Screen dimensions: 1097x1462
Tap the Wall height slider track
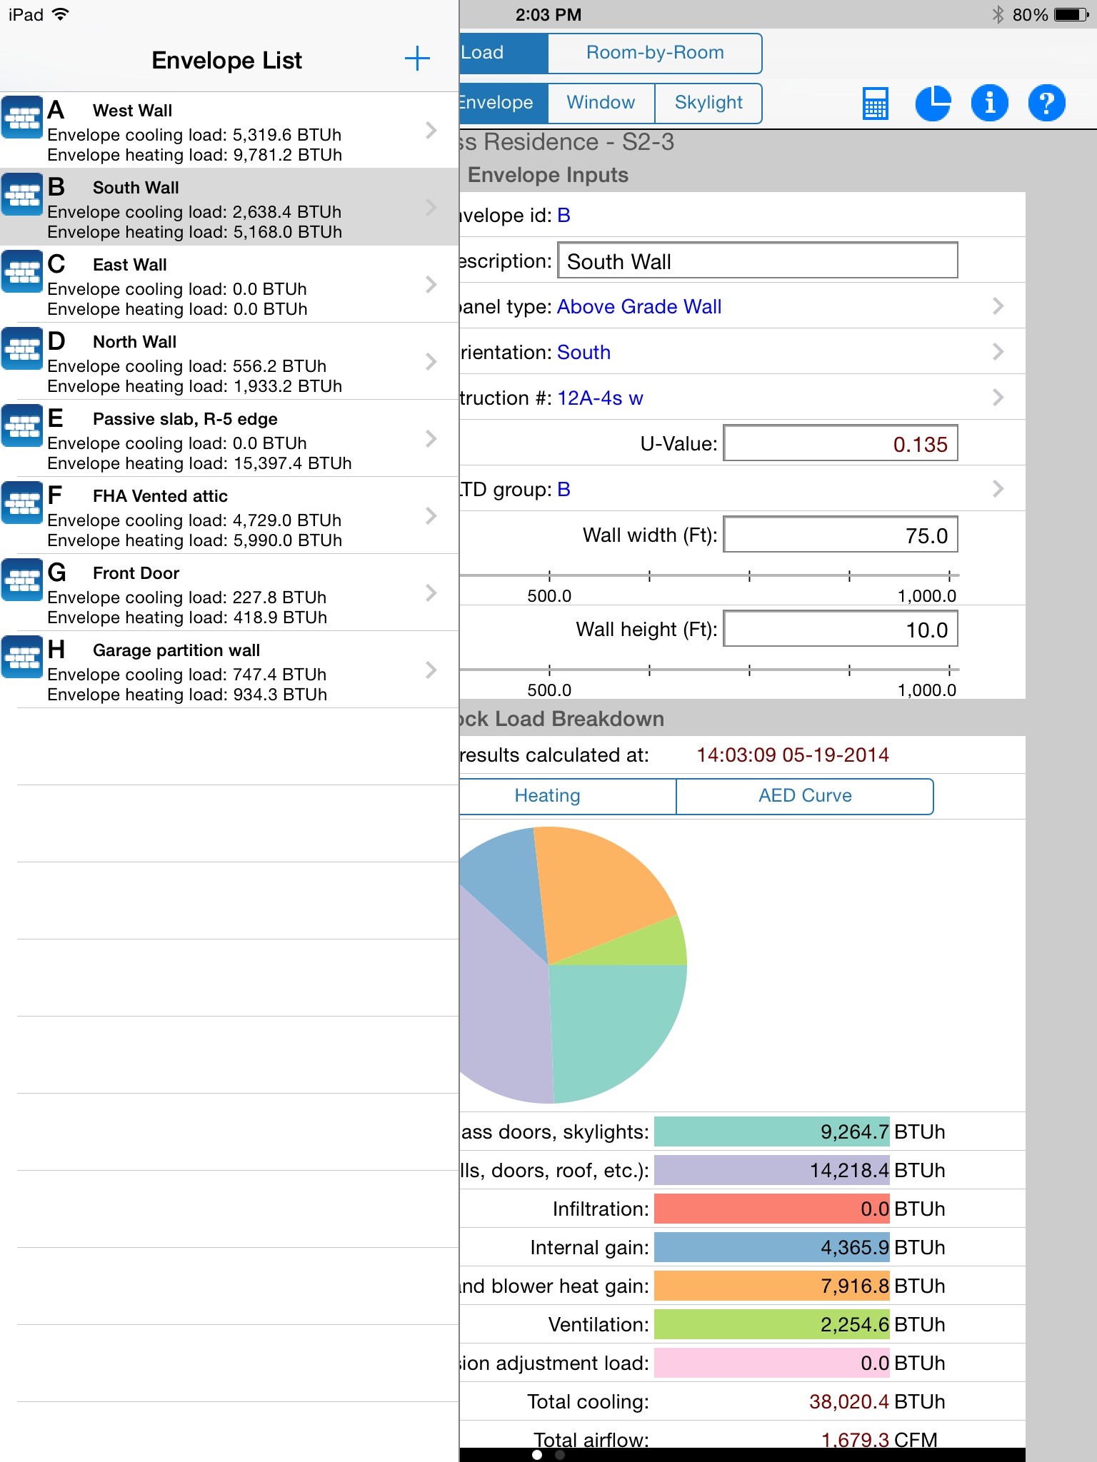[x=708, y=670]
